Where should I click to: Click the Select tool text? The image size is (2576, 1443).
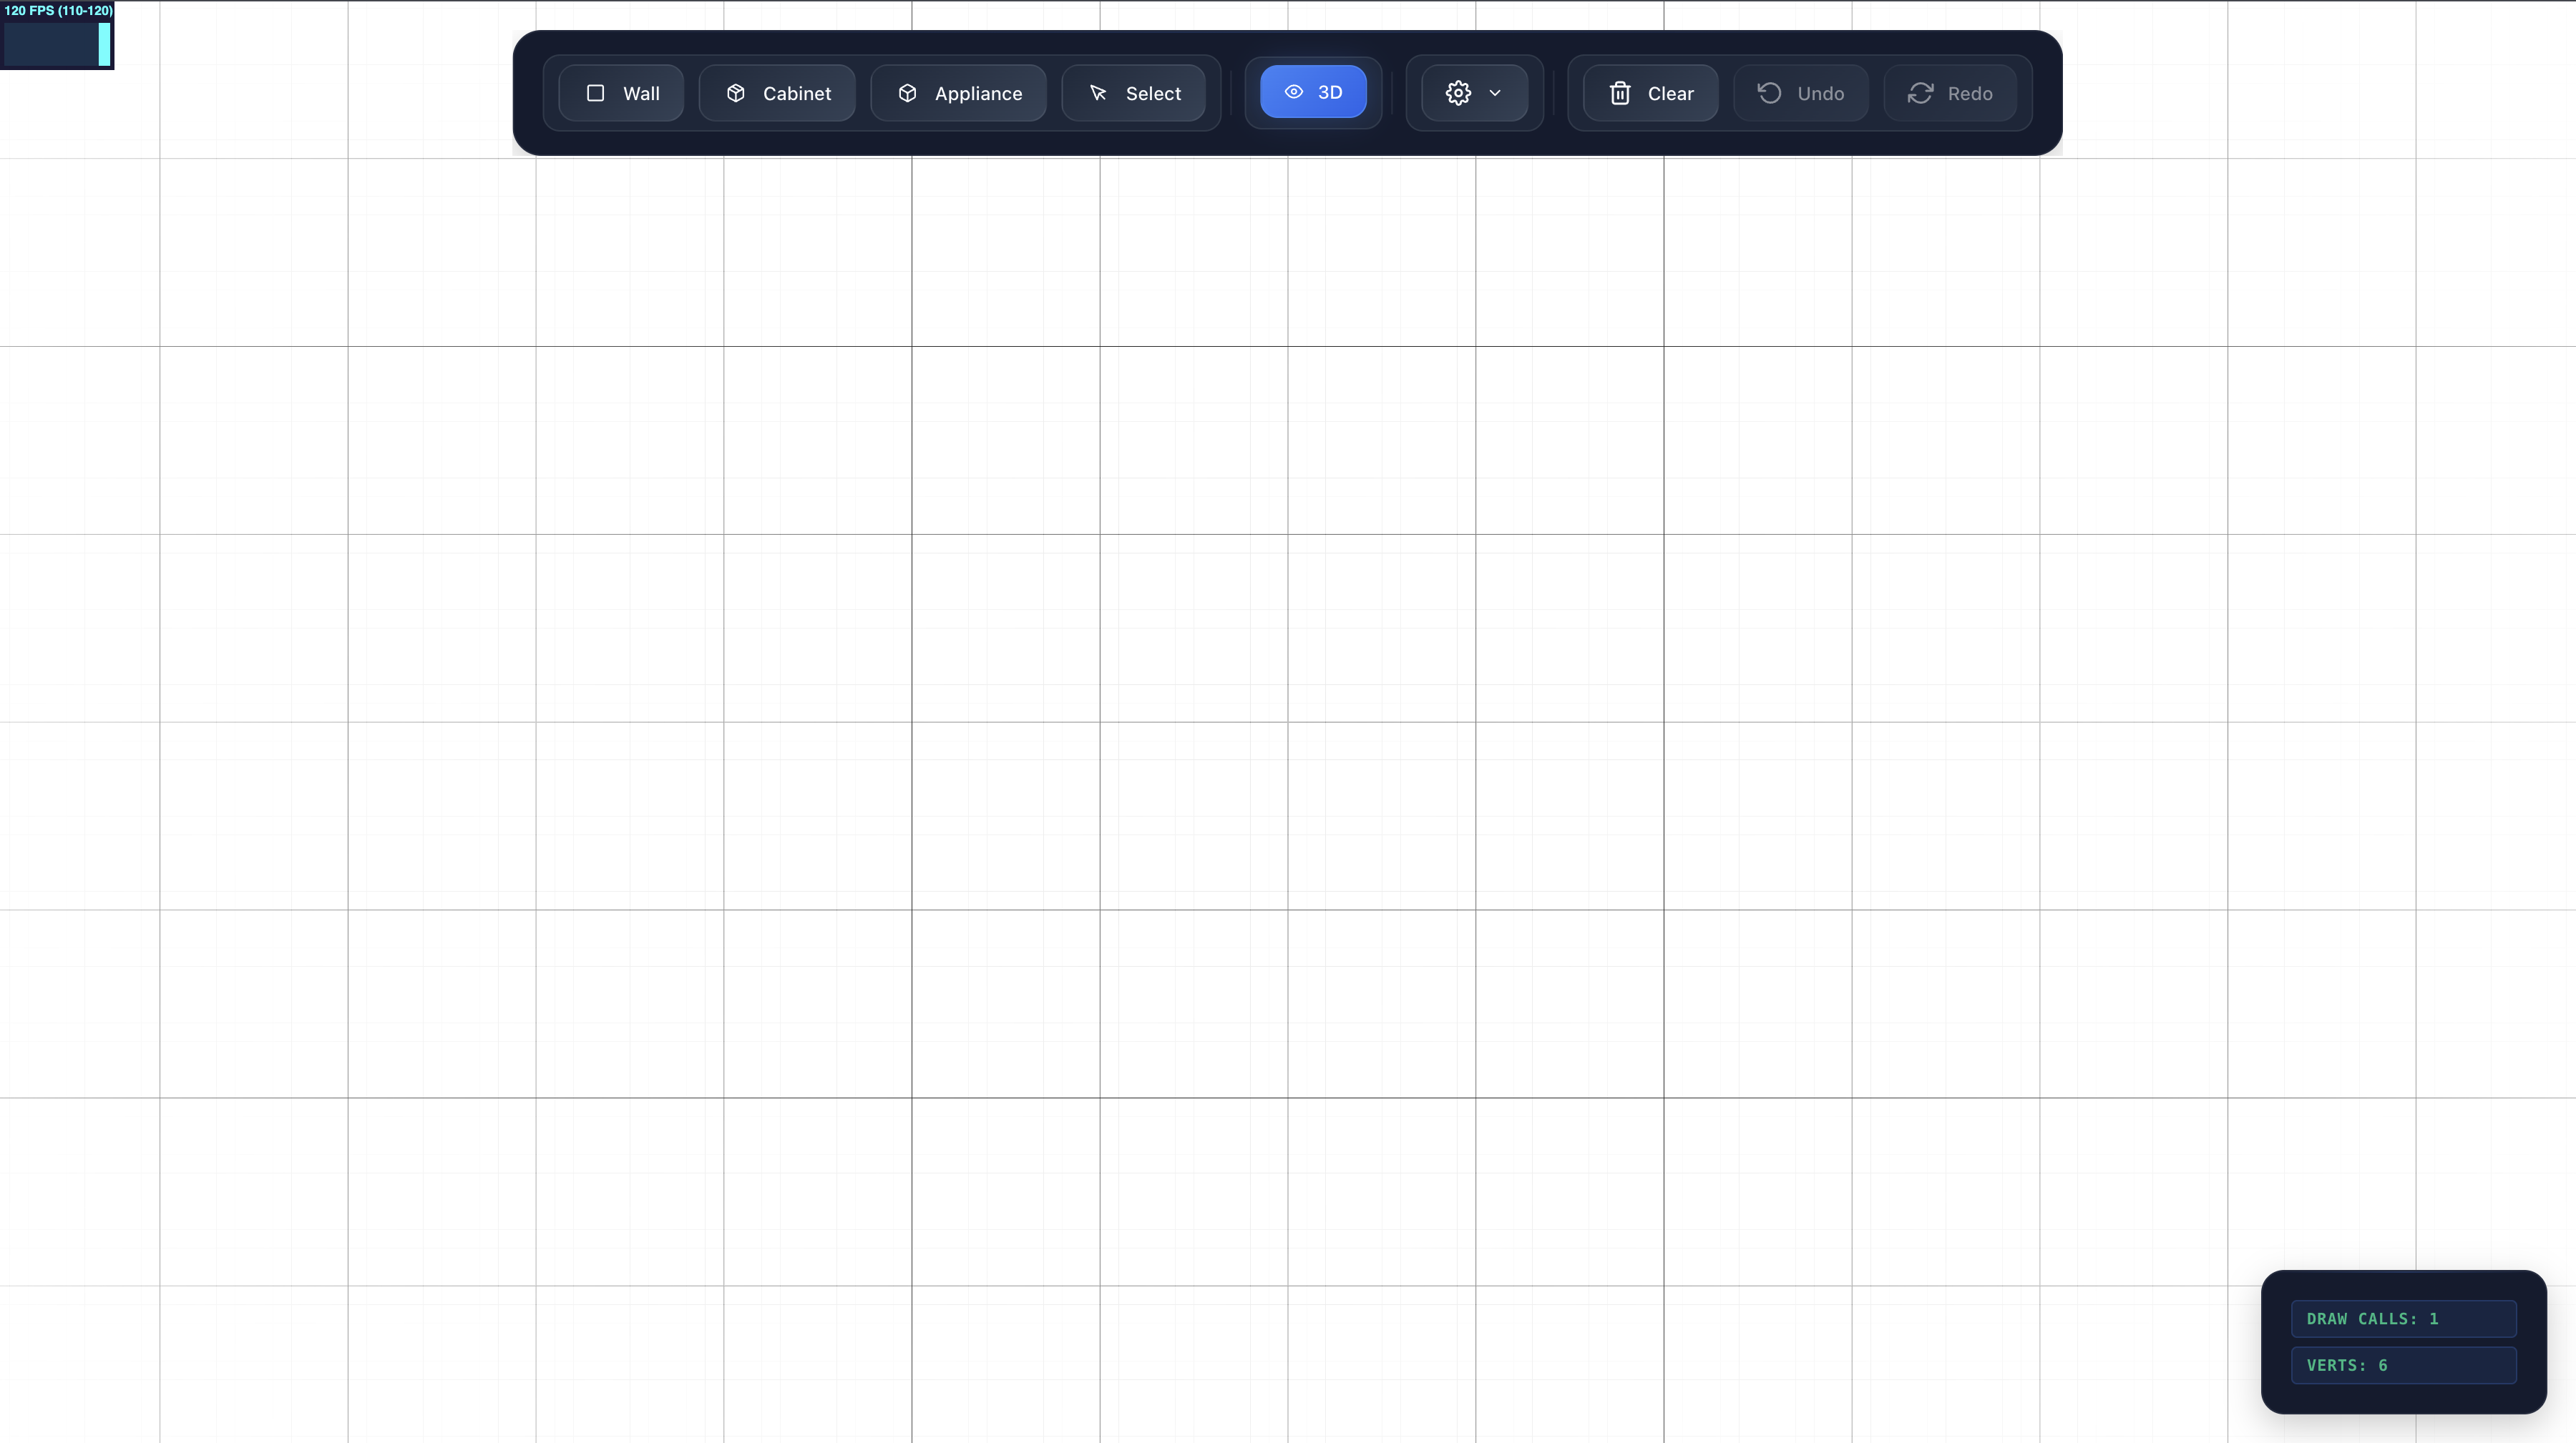click(x=1153, y=93)
